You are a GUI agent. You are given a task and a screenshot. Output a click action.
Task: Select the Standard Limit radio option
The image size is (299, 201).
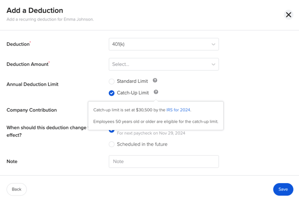(x=111, y=81)
